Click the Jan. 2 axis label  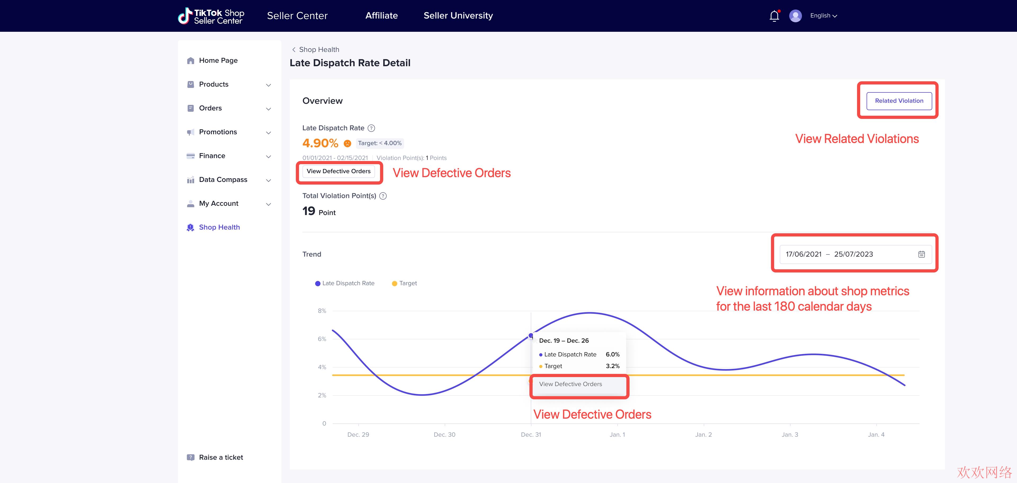(x=703, y=435)
